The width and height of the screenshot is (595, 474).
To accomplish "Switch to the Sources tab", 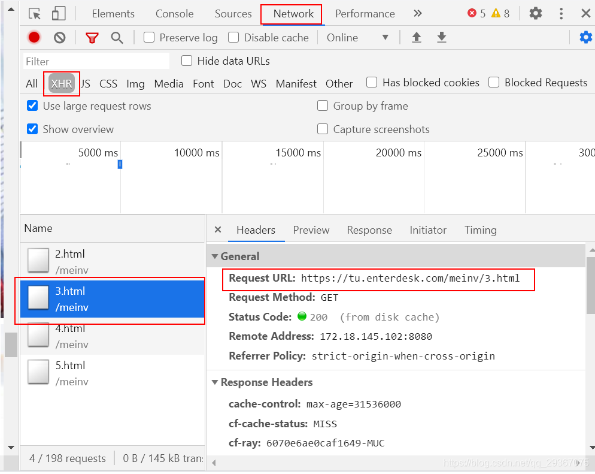I will click(x=233, y=14).
